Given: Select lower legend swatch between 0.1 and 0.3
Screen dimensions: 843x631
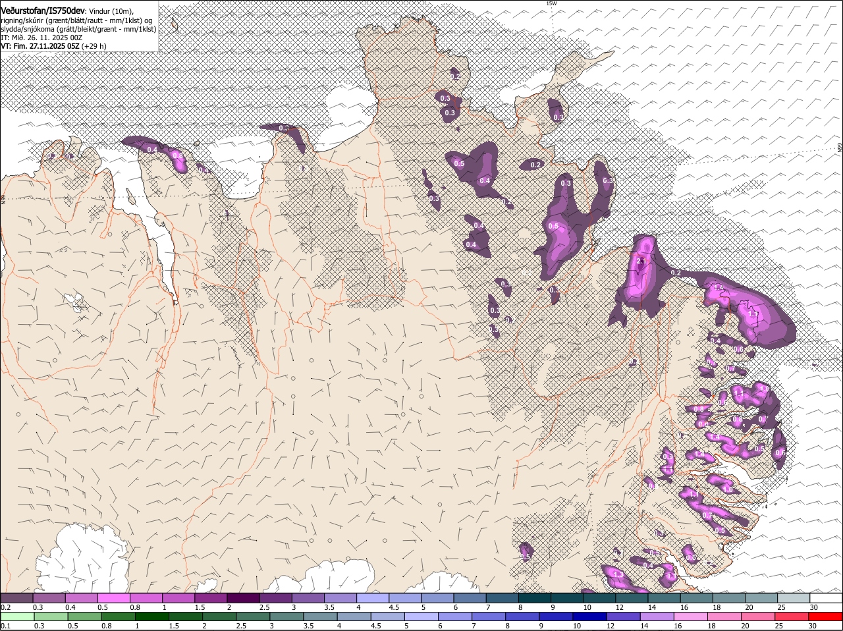Looking at the screenshot, I should coord(17,617).
